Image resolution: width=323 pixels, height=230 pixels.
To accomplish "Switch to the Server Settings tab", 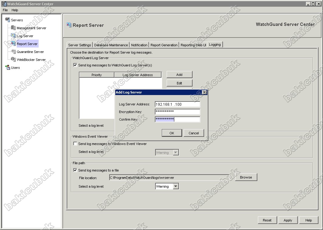I will (79, 45).
